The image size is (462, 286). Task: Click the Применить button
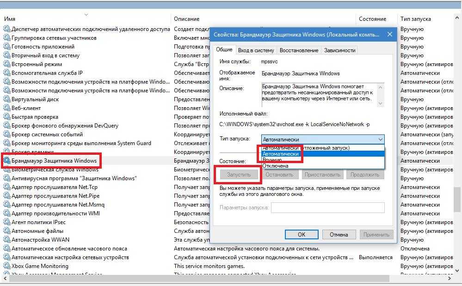tap(376, 235)
